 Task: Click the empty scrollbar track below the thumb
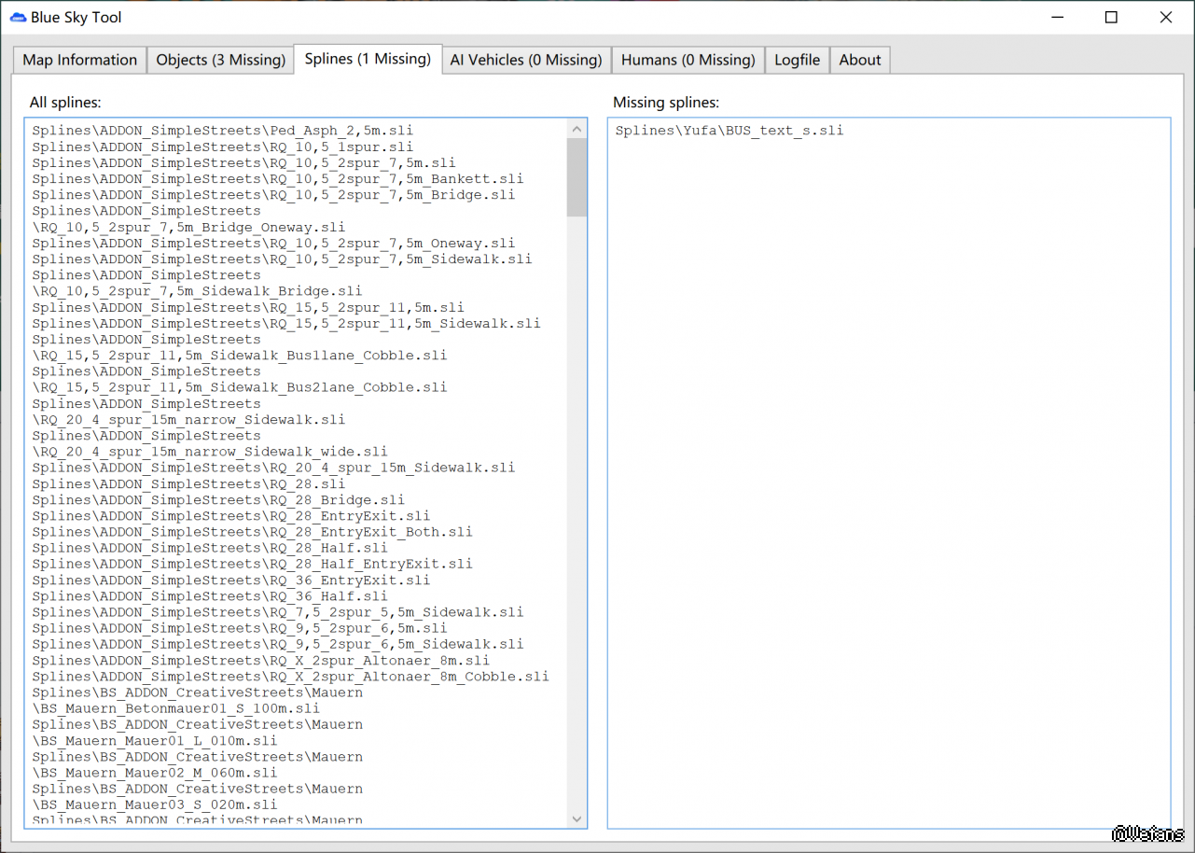pos(577,513)
